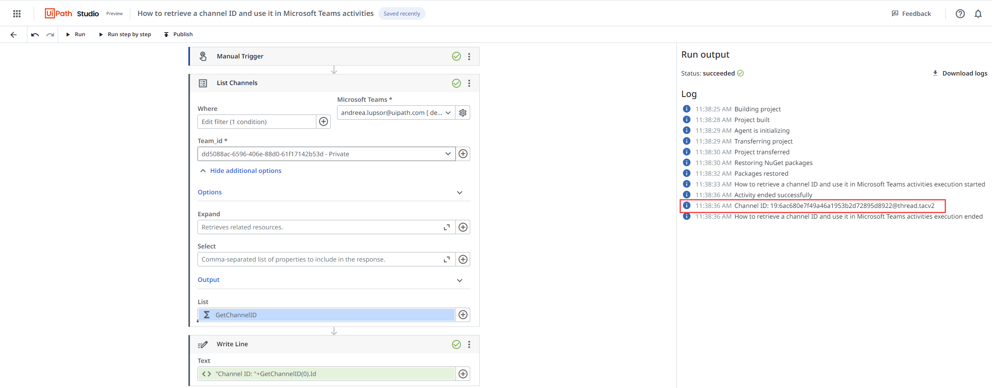992x388 pixels.
Task: Select the Packages restored log entry
Action: coord(735,173)
